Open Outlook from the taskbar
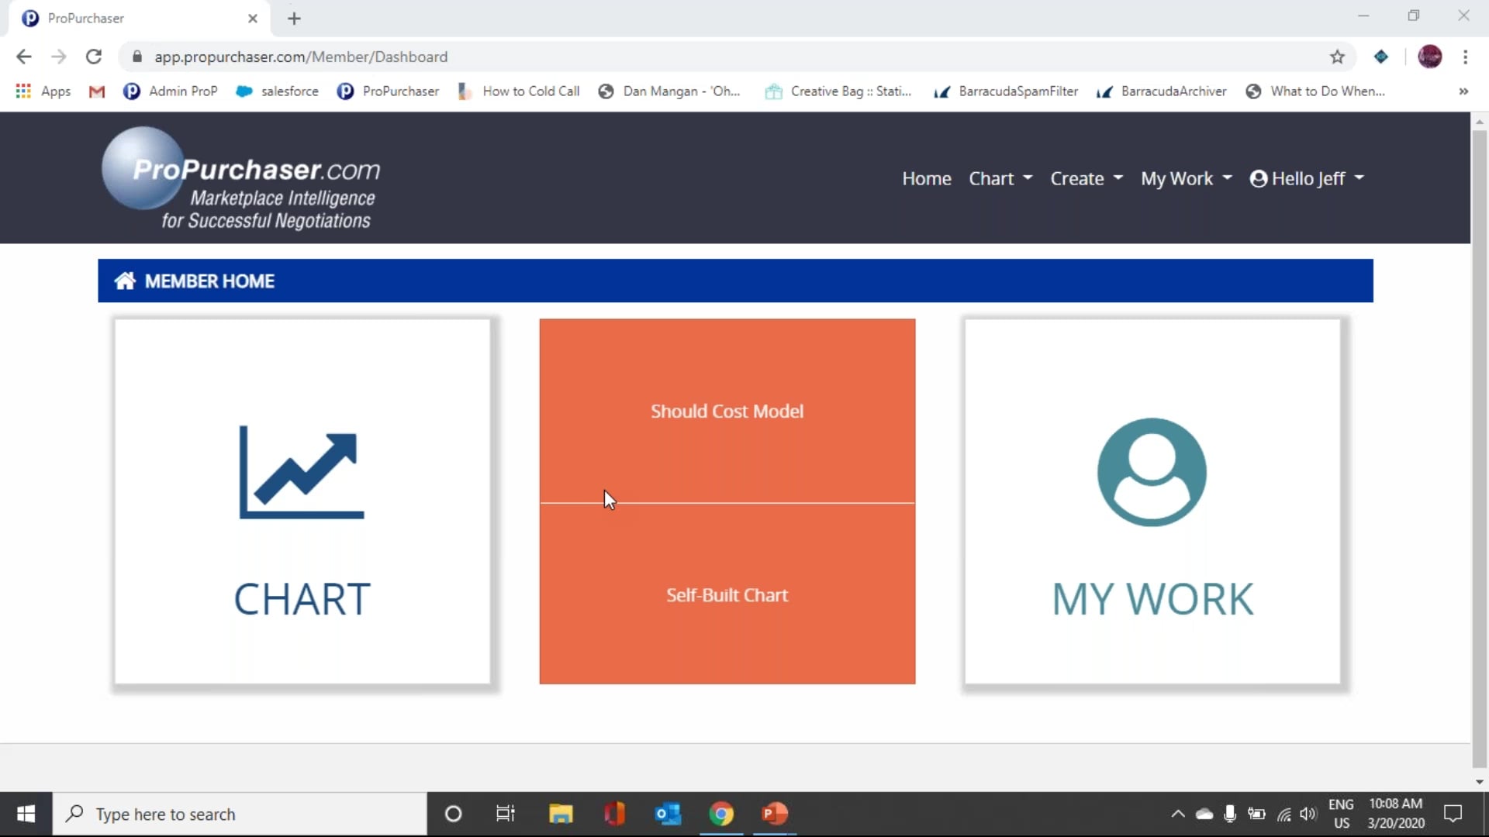Image resolution: width=1489 pixels, height=837 pixels. (x=667, y=814)
